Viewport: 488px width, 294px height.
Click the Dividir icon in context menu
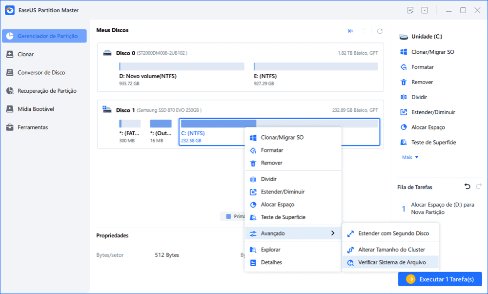click(253, 179)
